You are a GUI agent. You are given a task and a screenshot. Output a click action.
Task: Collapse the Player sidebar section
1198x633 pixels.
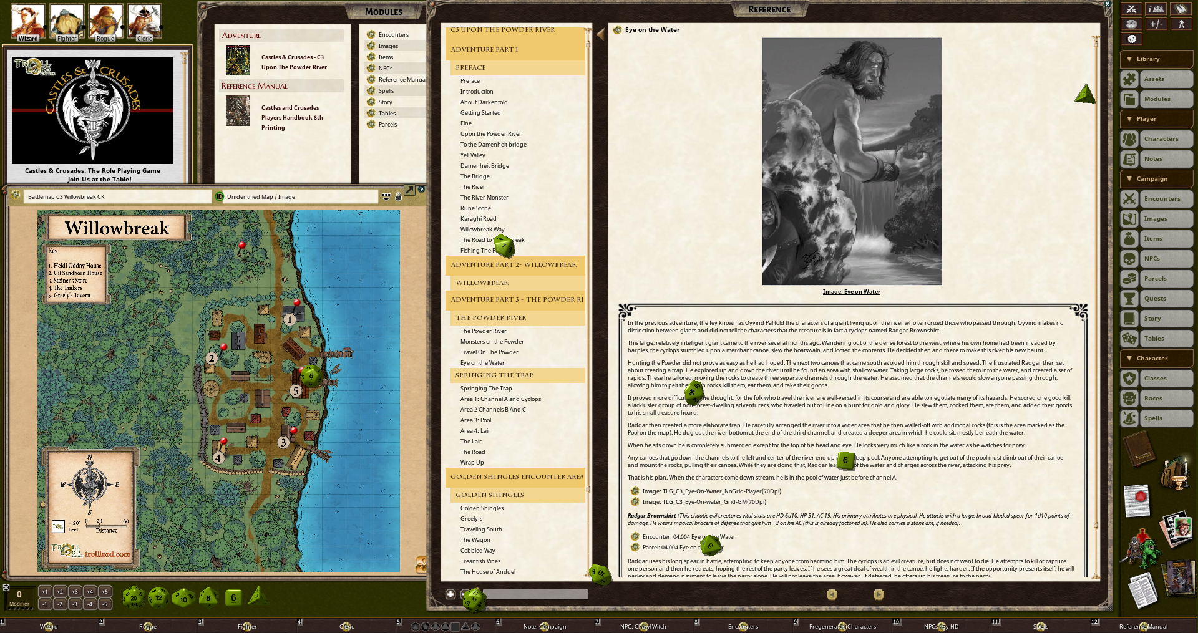point(1157,119)
